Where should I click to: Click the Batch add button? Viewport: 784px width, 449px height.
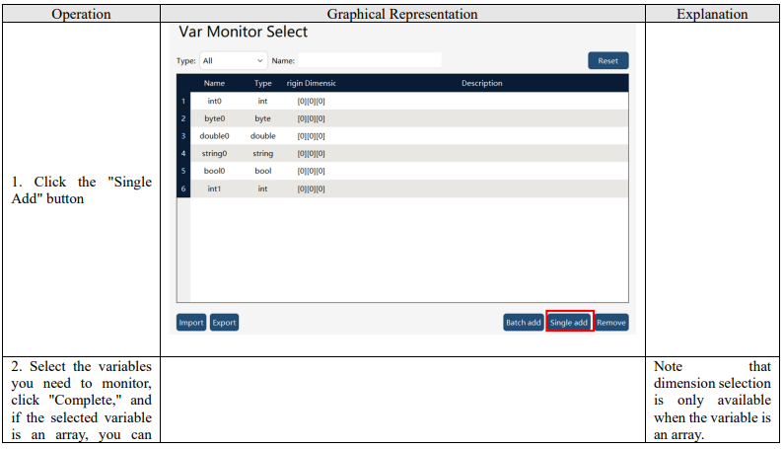tap(524, 323)
